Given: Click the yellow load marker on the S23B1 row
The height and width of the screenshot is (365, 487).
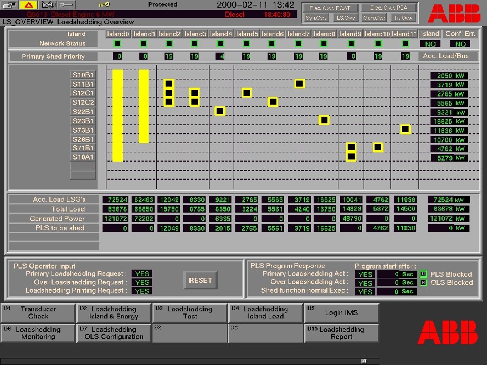Looking at the screenshot, I should click(324, 119).
